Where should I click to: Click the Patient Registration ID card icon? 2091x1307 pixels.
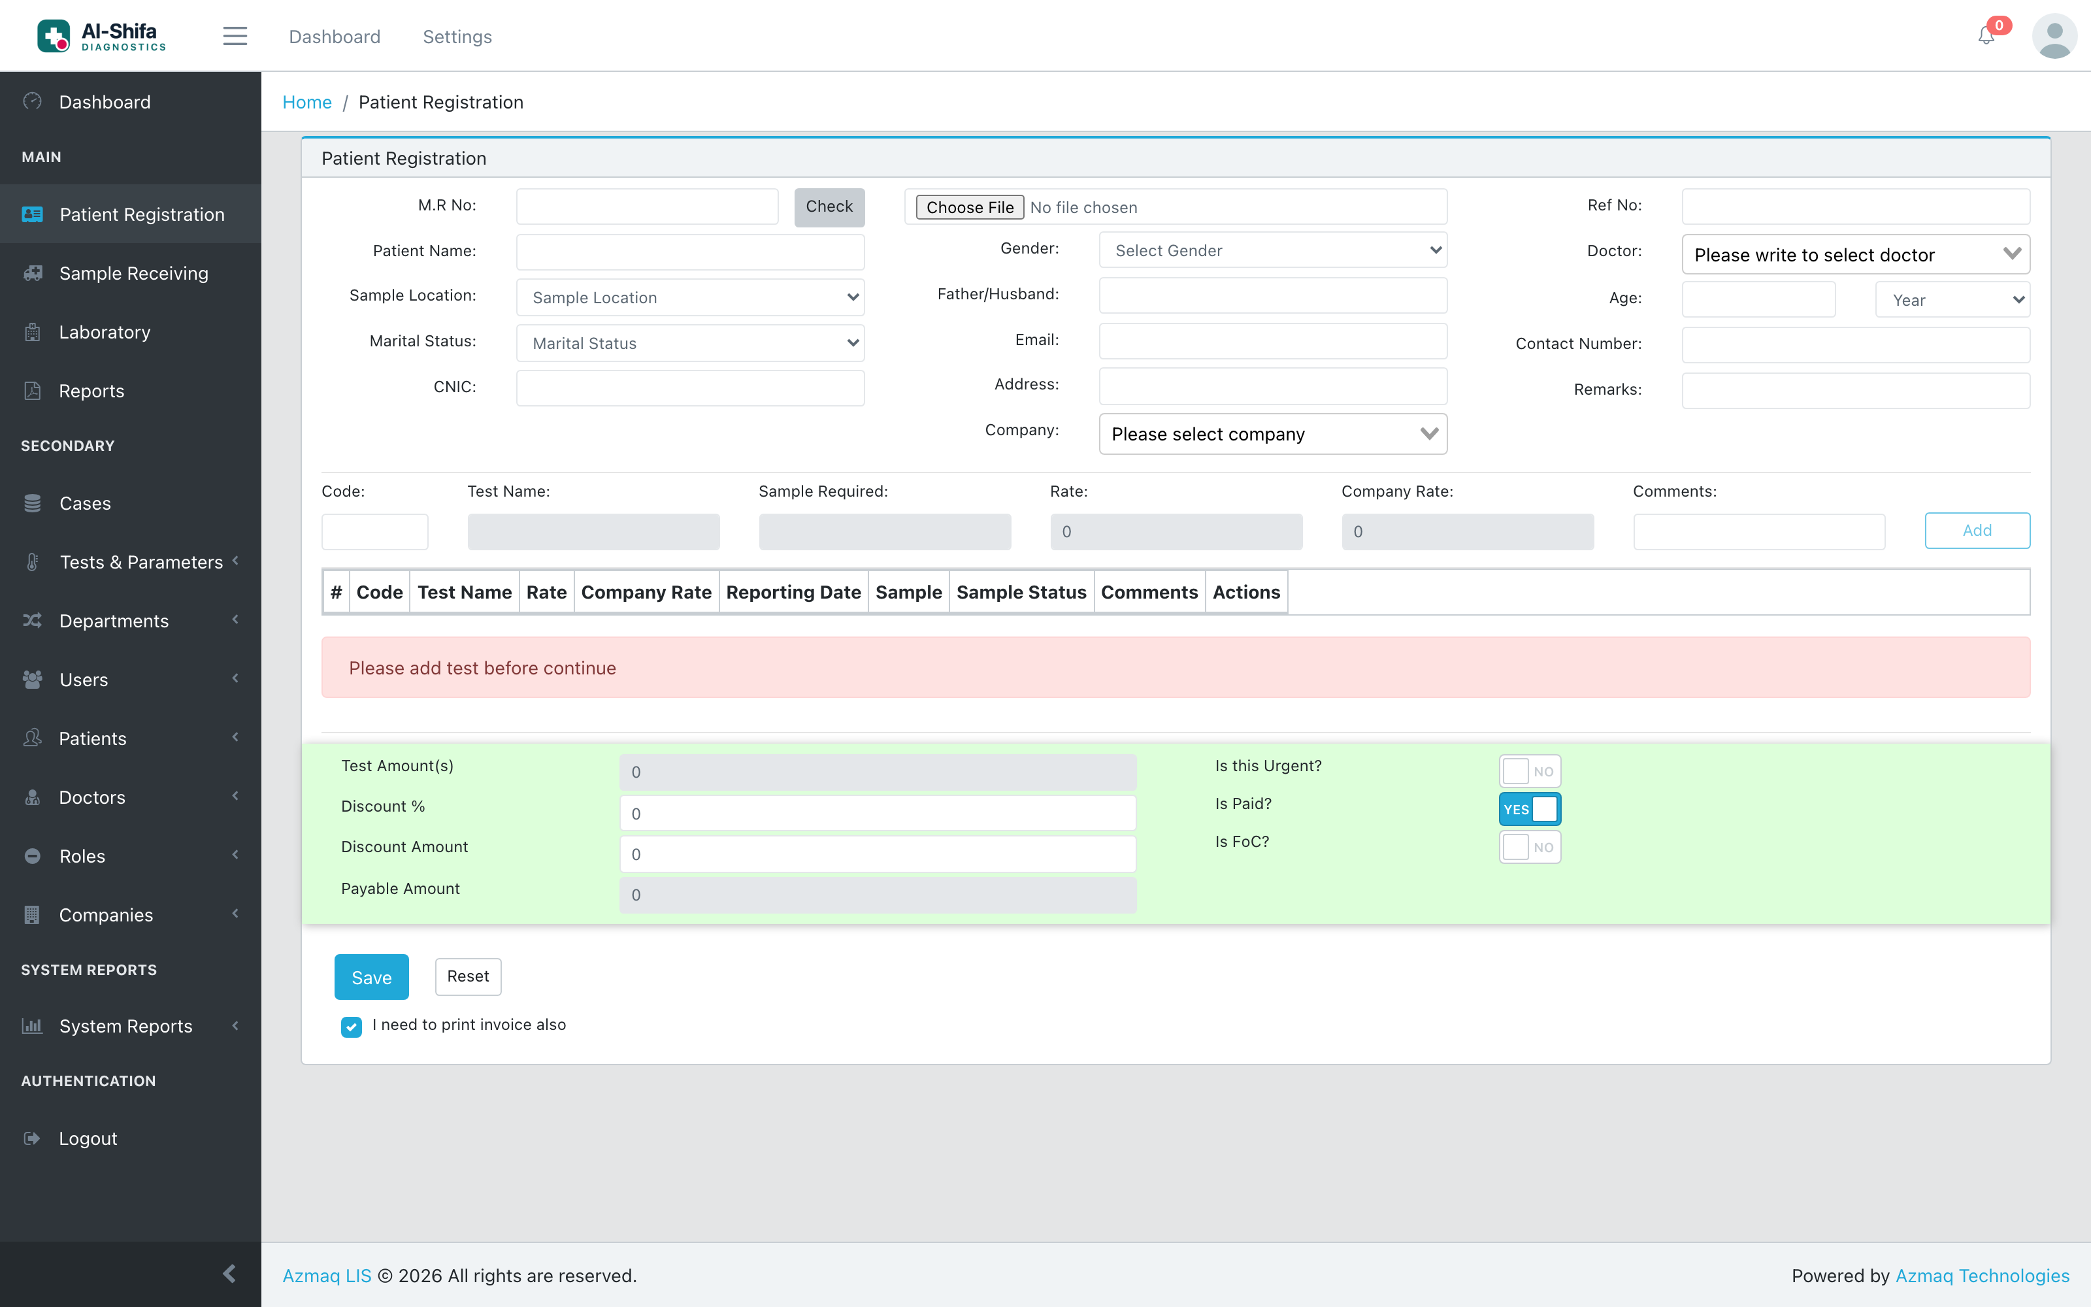tap(33, 214)
